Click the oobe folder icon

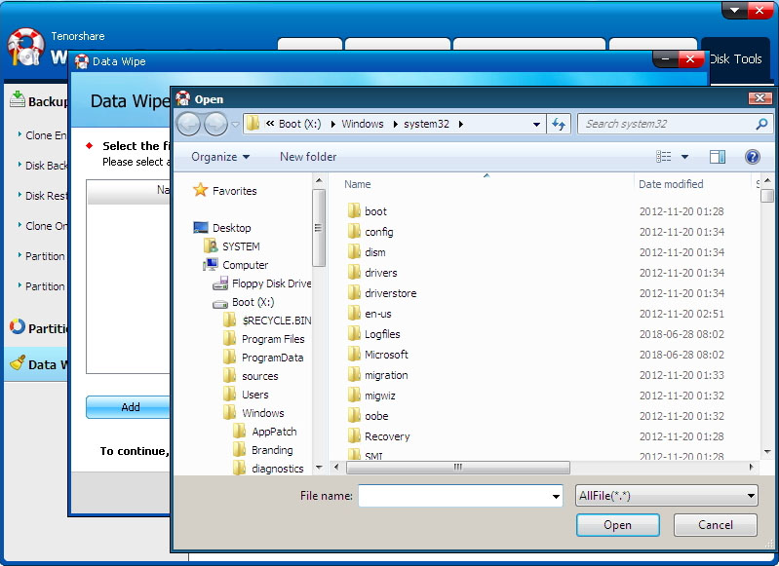point(354,416)
